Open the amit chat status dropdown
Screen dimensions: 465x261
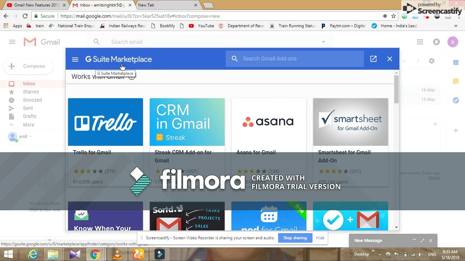coord(31,137)
